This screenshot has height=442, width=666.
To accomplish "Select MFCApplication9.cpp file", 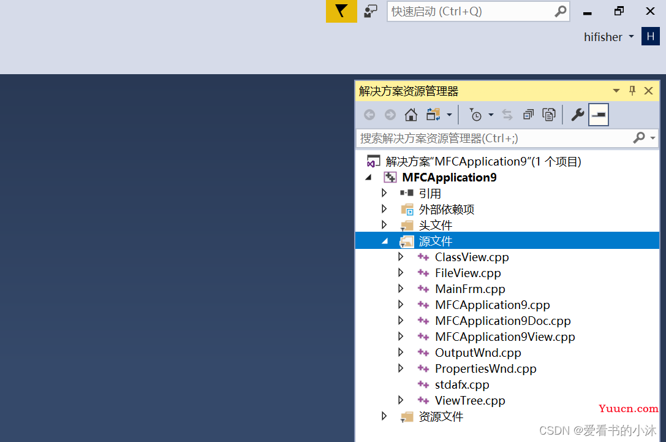I will pyautogui.click(x=492, y=305).
